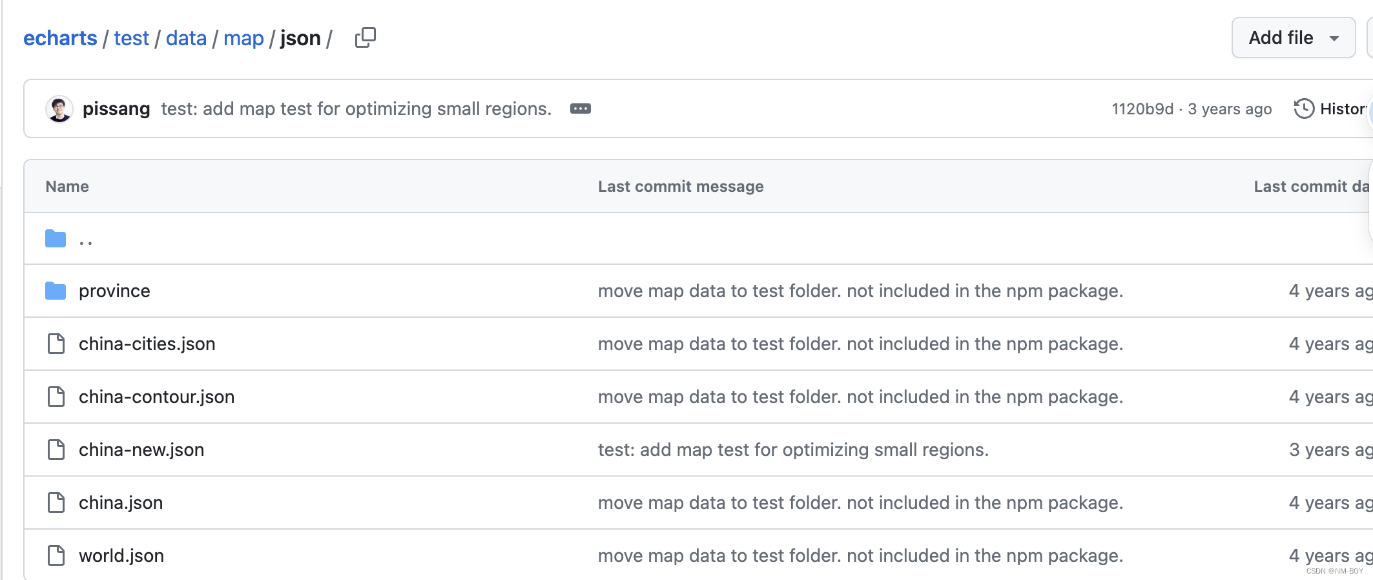This screenshot has height=580, width=1373.
Task: Click the province folder icon
Action: (56, 291)
